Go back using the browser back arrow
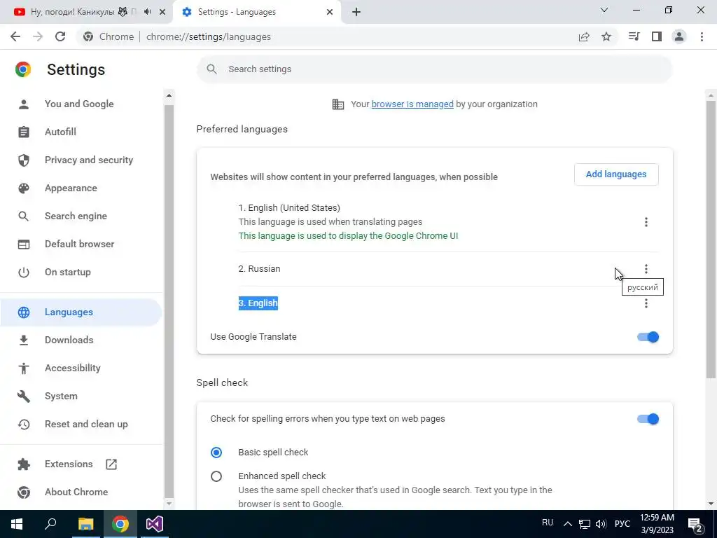This screenshot has height=538, width=717. (x=15, y=36)
